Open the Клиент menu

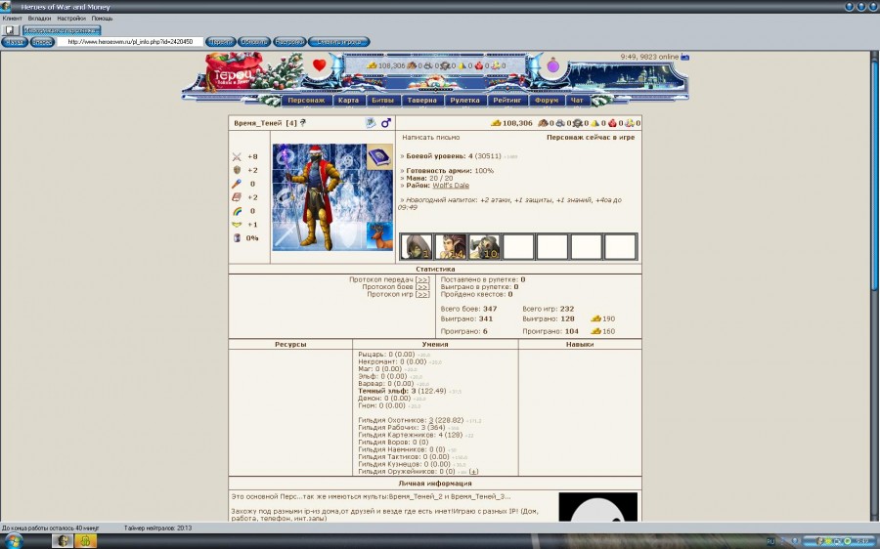[x=13, y=18]
